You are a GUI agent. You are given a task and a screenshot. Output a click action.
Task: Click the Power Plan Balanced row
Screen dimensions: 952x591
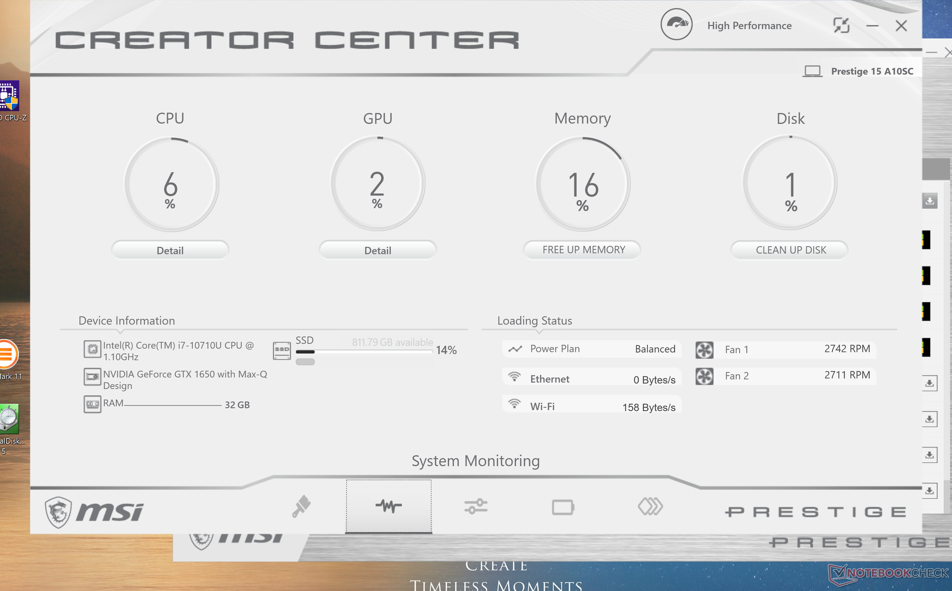(x=592, y=349)
